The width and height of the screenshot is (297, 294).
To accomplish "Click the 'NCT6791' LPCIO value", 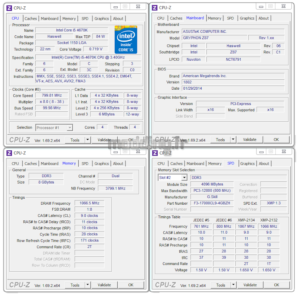I will 234,60.
